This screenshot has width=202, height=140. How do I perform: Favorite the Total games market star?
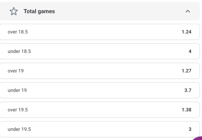(14, 11)
